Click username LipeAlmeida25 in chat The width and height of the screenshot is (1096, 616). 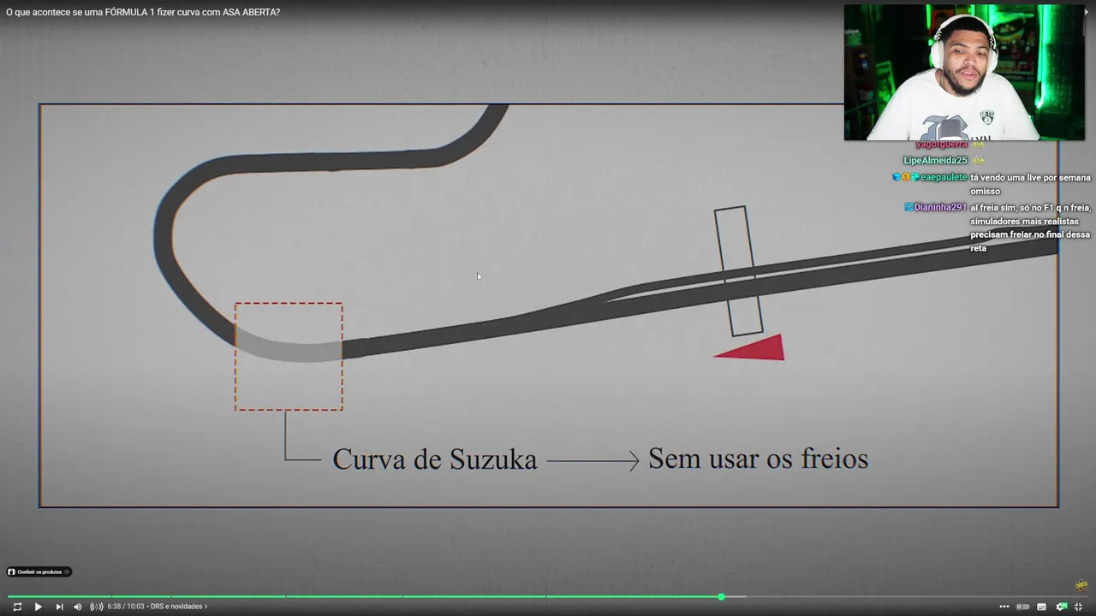(935, 161)
